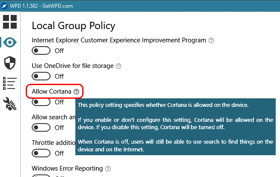This screenshot has width=280, height=177.
Task: Click the Local Group Policy heading
Action: click(73, 26)
